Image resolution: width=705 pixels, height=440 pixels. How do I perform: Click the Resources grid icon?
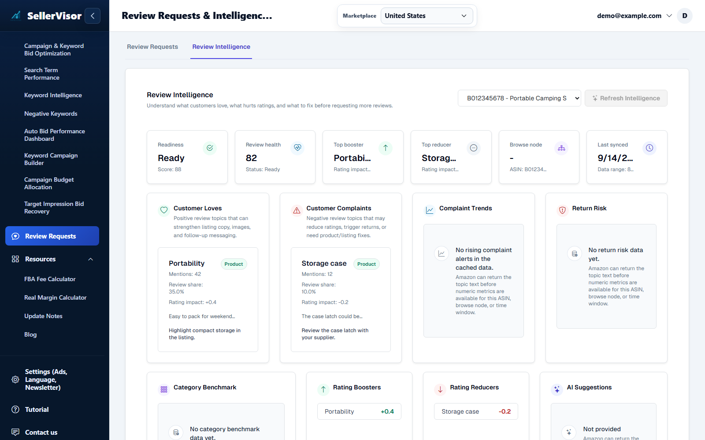tap(15, 259)
